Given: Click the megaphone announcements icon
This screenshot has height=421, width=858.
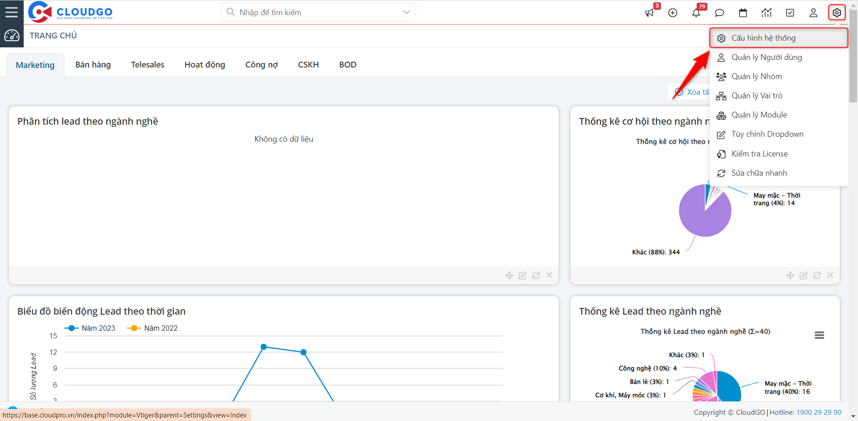Looking at the screenshot, I should [649, 13].
